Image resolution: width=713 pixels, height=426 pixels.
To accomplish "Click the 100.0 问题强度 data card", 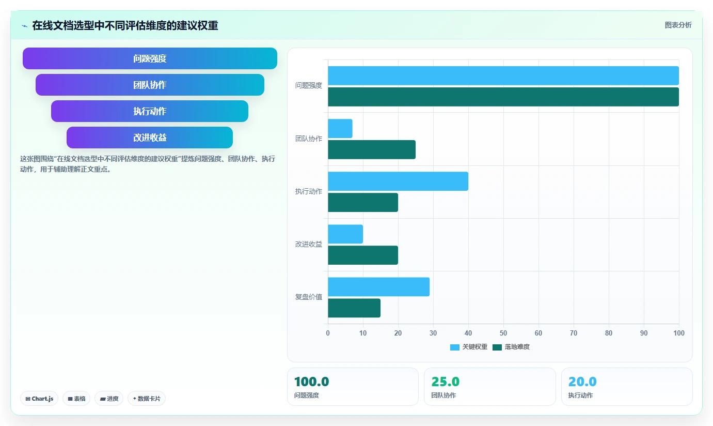I will tap(353, 387).
